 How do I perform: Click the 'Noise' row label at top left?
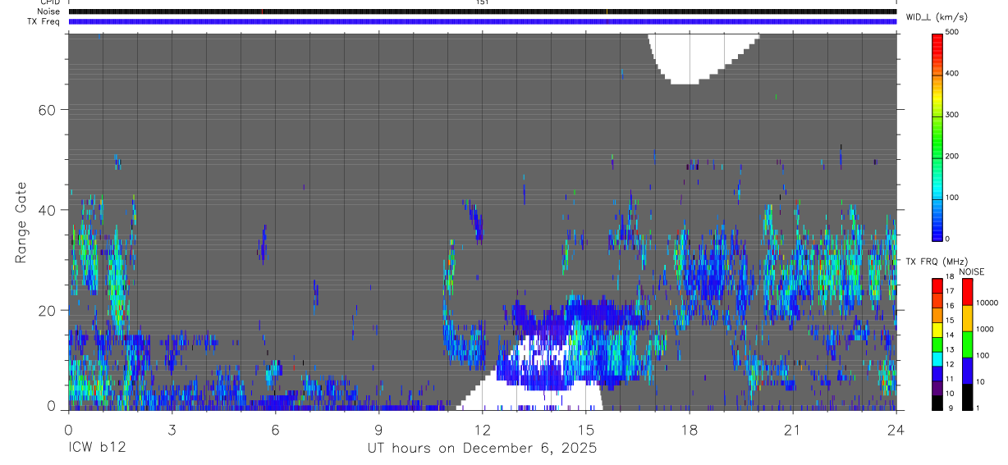(48, 11)
